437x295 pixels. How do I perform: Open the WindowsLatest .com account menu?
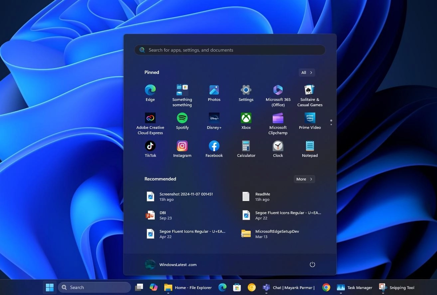[171, 264]
